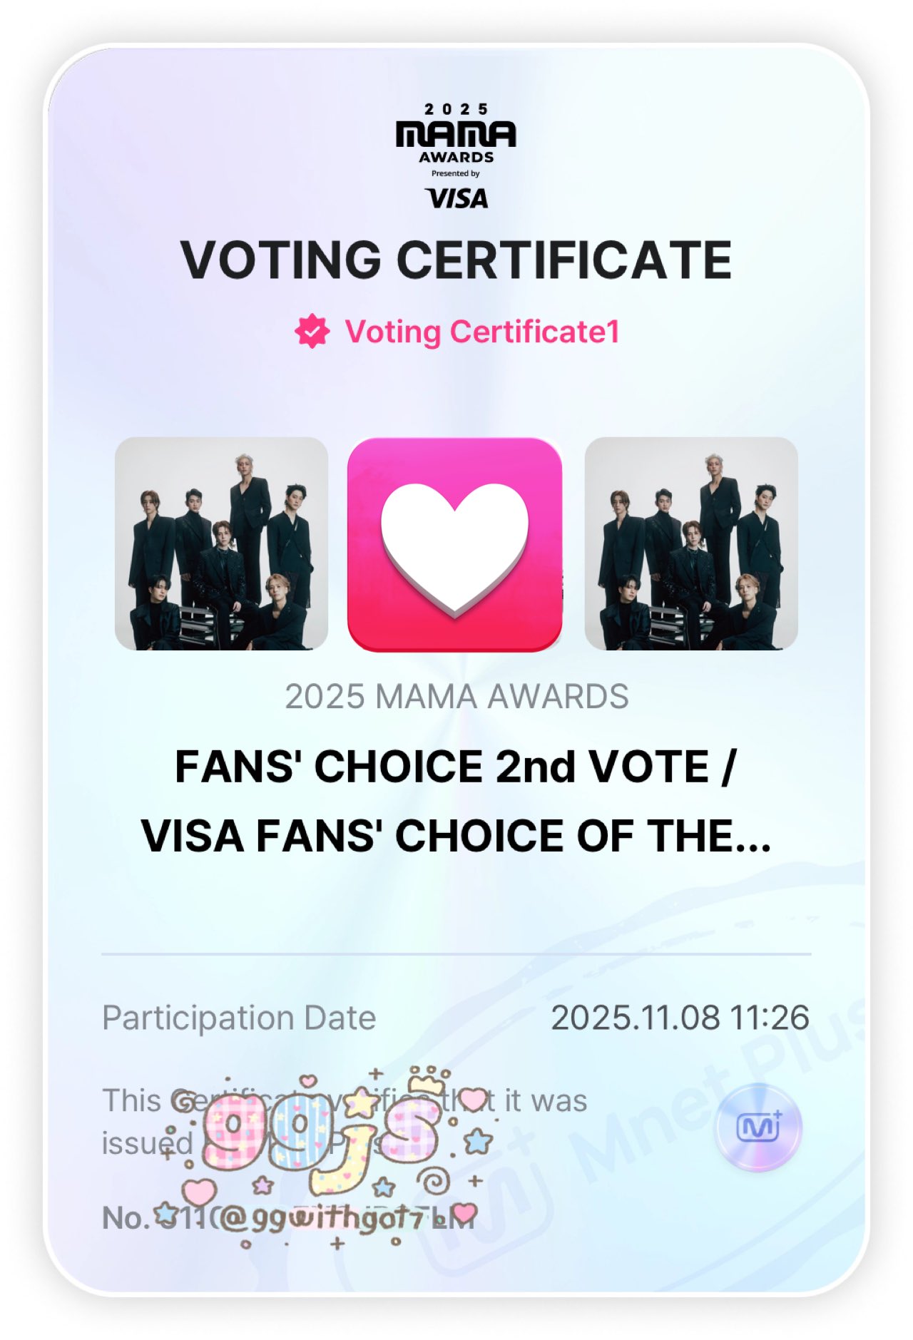Click the certificate "No." label
The width and height of the screenshot is (913, 1340).
[x=124, y=1218]
